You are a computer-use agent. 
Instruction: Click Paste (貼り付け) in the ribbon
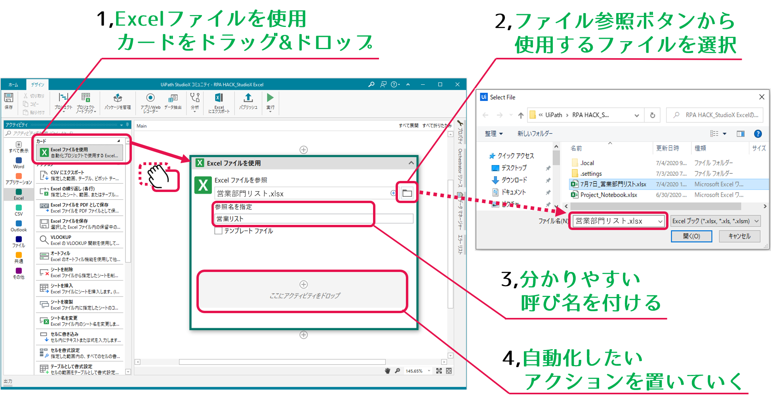click(x=34, y=112)
